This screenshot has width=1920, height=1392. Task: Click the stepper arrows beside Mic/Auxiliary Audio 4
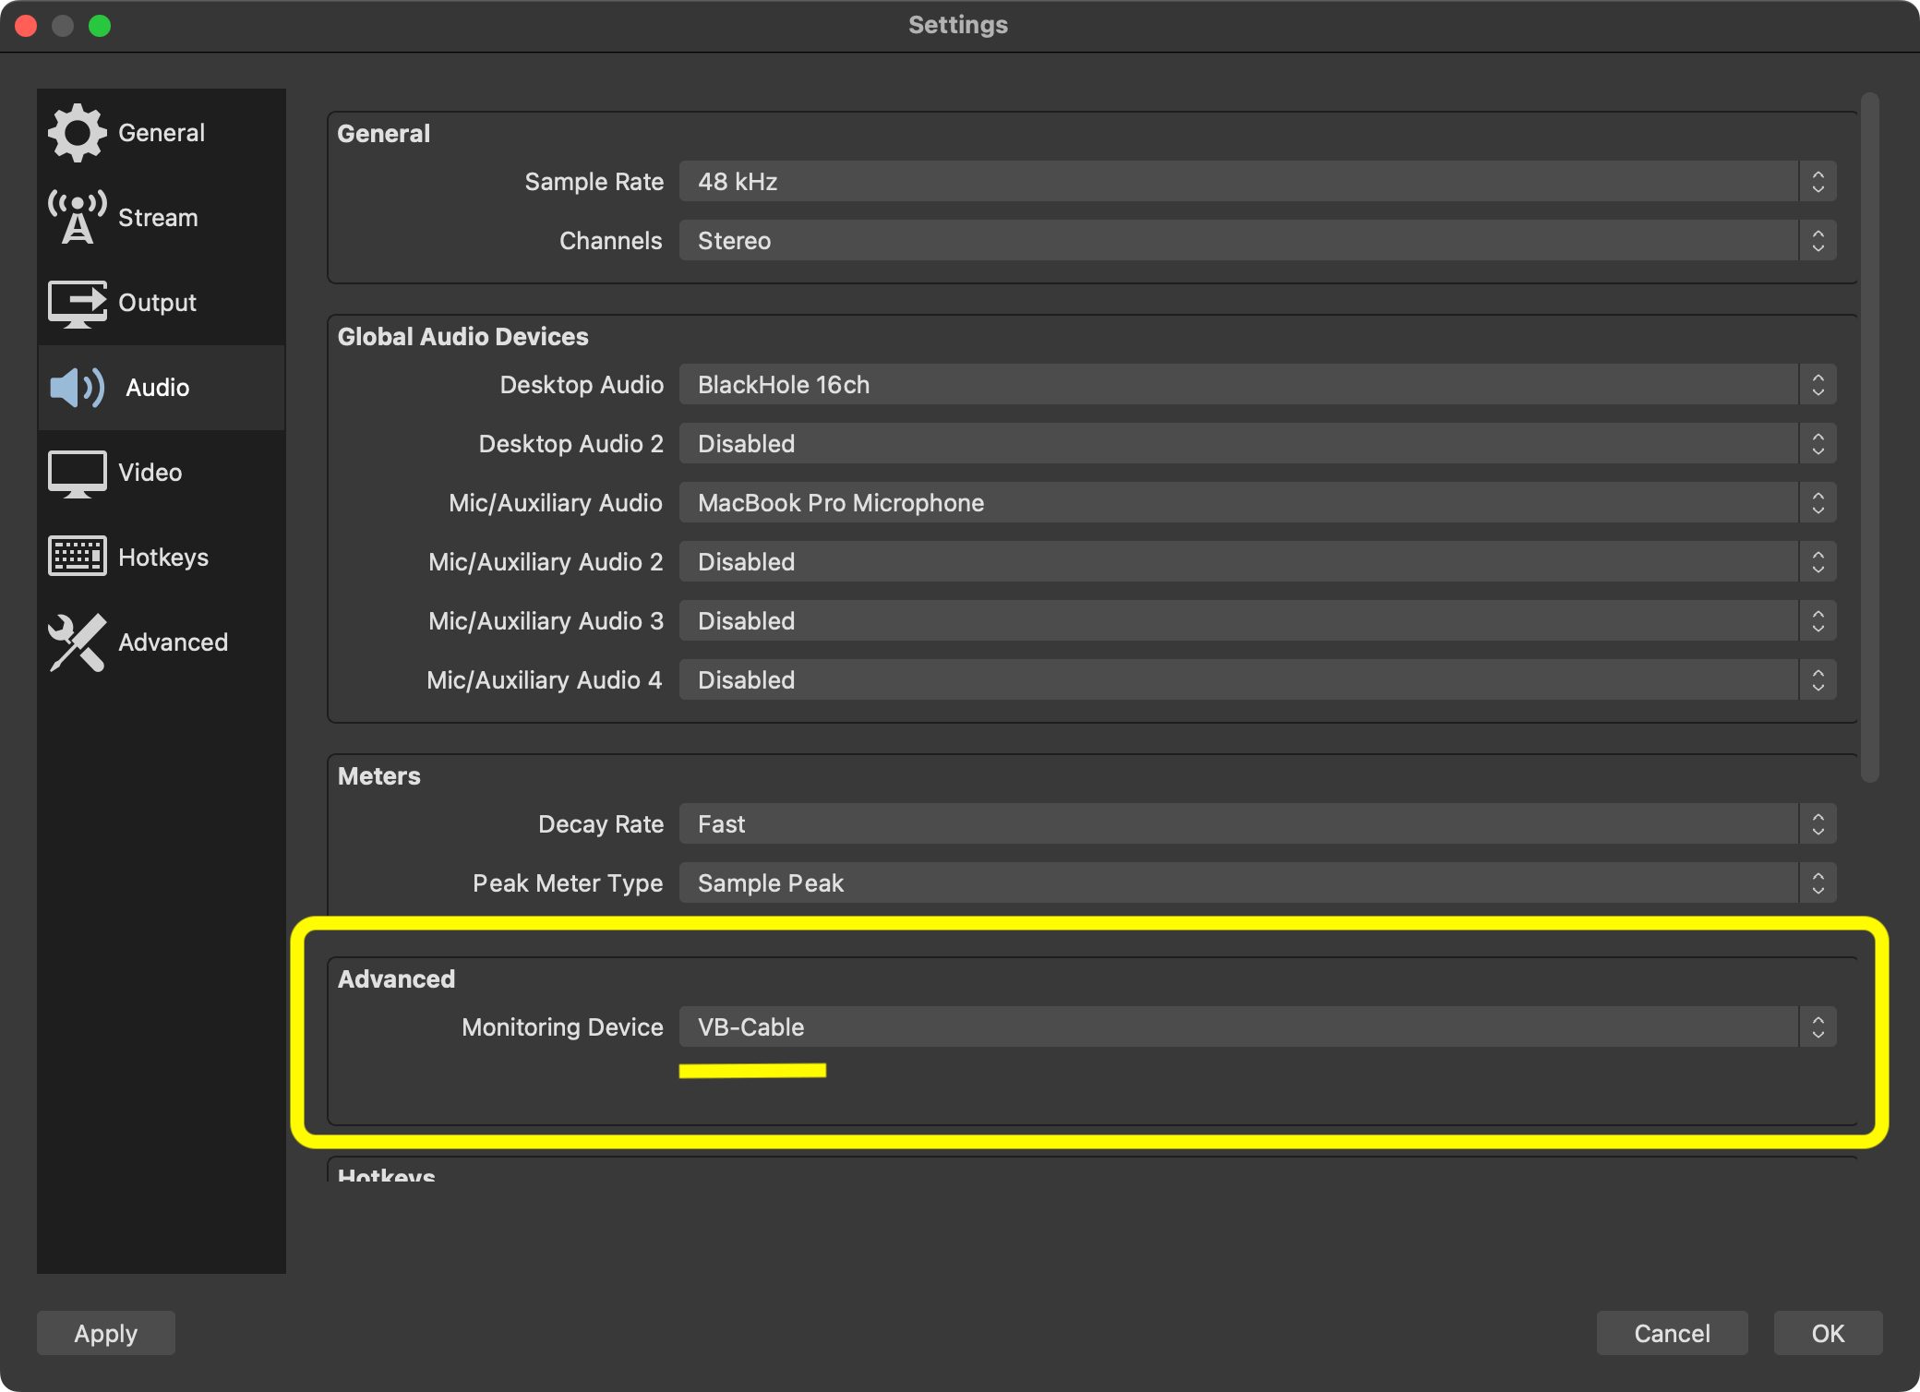[x=1818, y=679]
